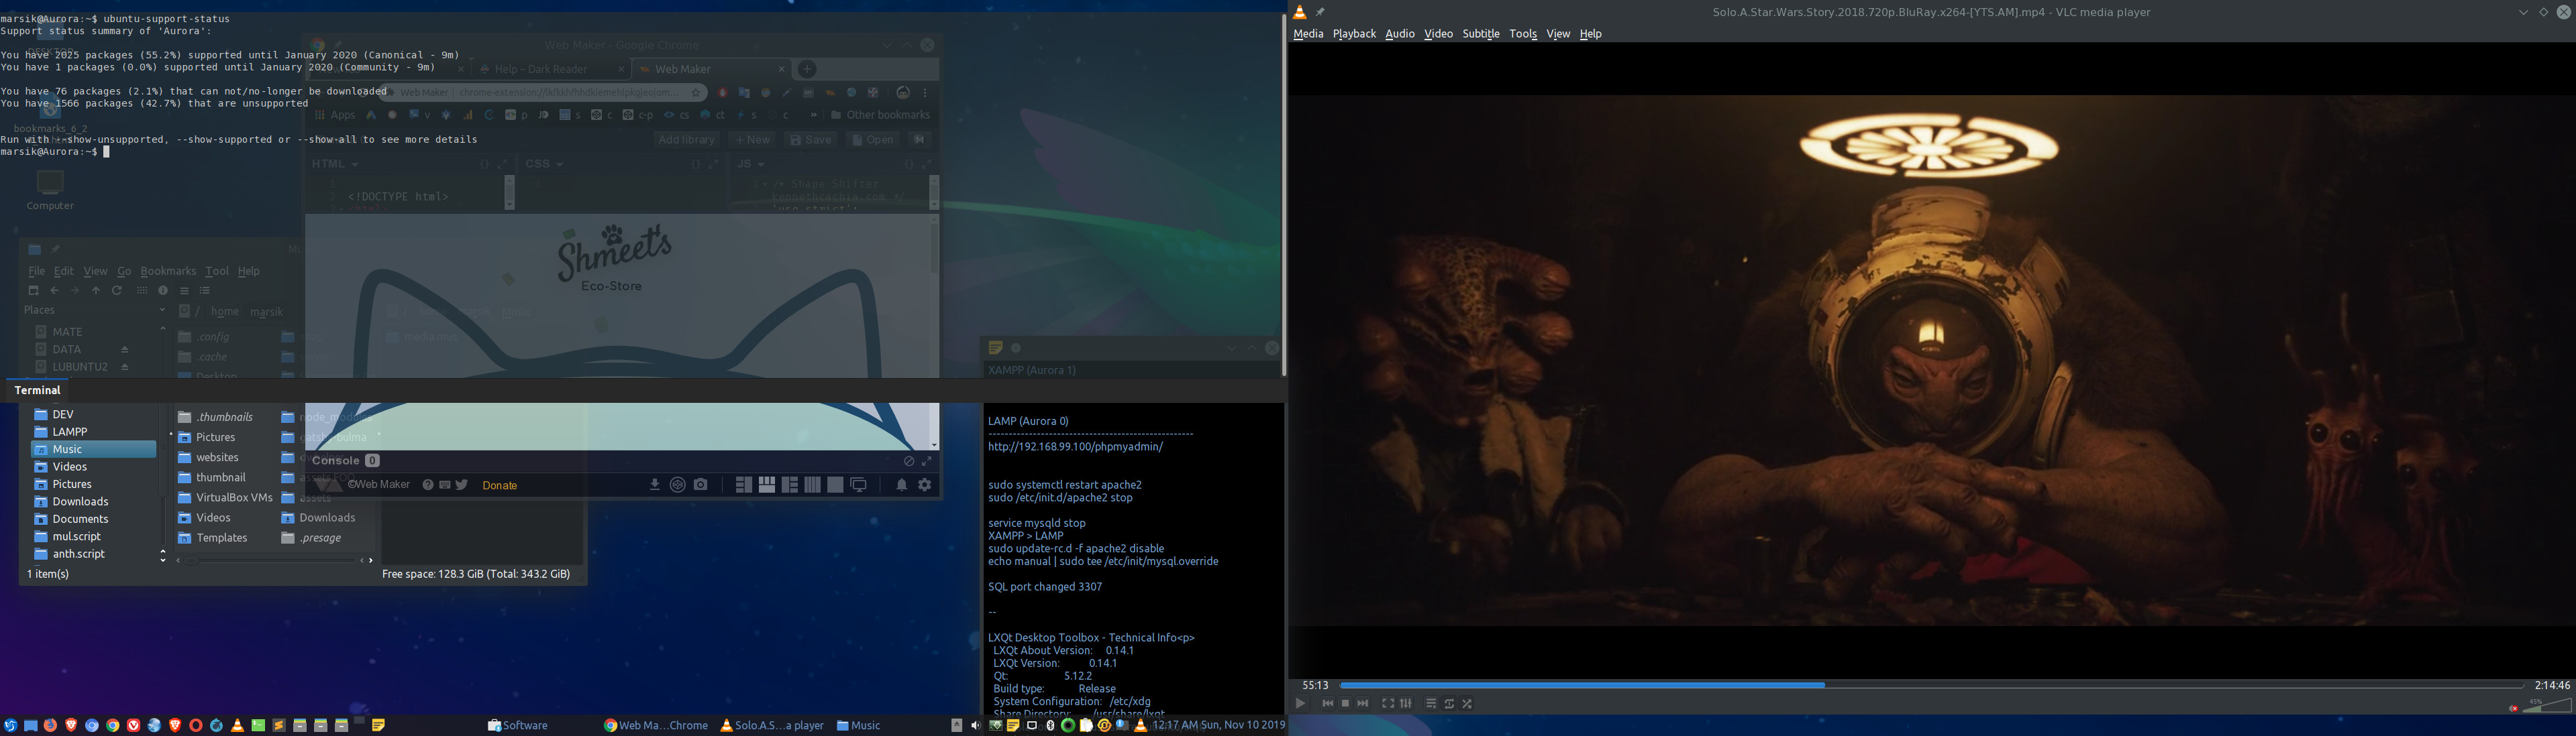2576x736 pixels.
Task: Open VLC Media menu
Action: 1308,34
